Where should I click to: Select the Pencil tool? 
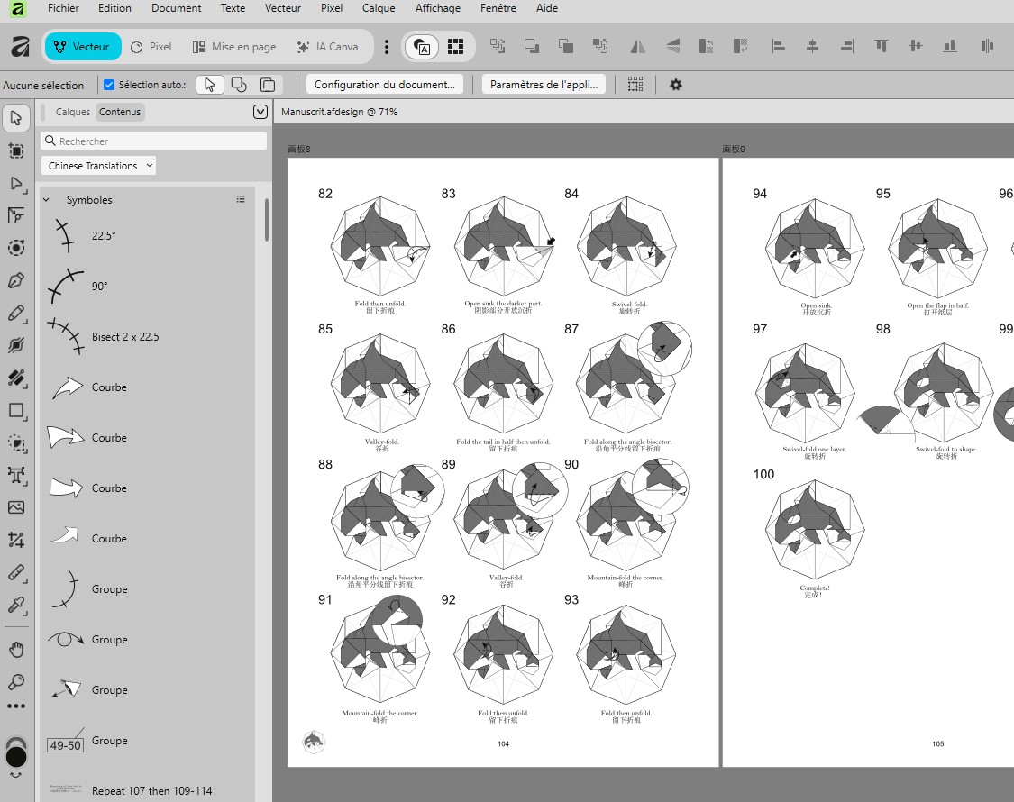[16, 314]
